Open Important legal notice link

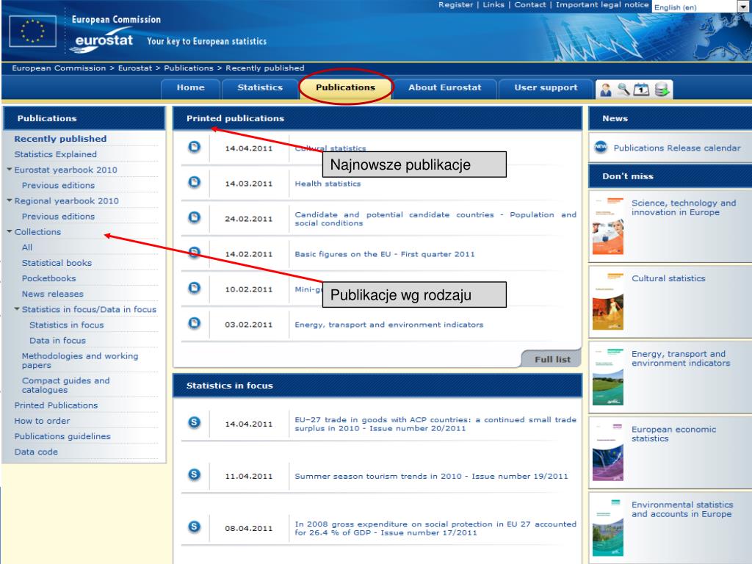(602, 5)
